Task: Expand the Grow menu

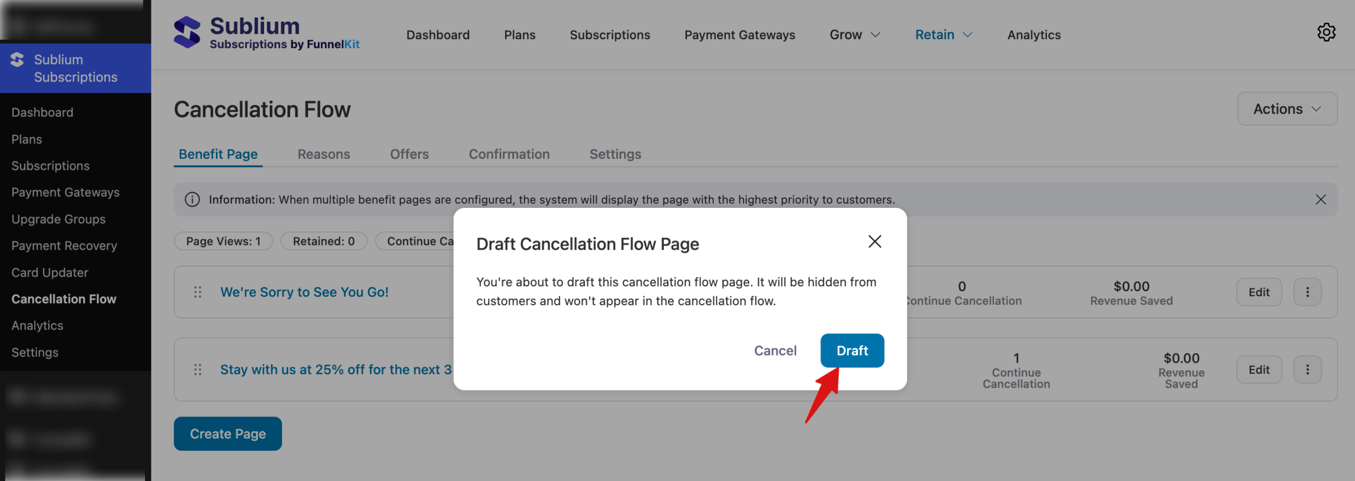Action: tap(854, 35)
